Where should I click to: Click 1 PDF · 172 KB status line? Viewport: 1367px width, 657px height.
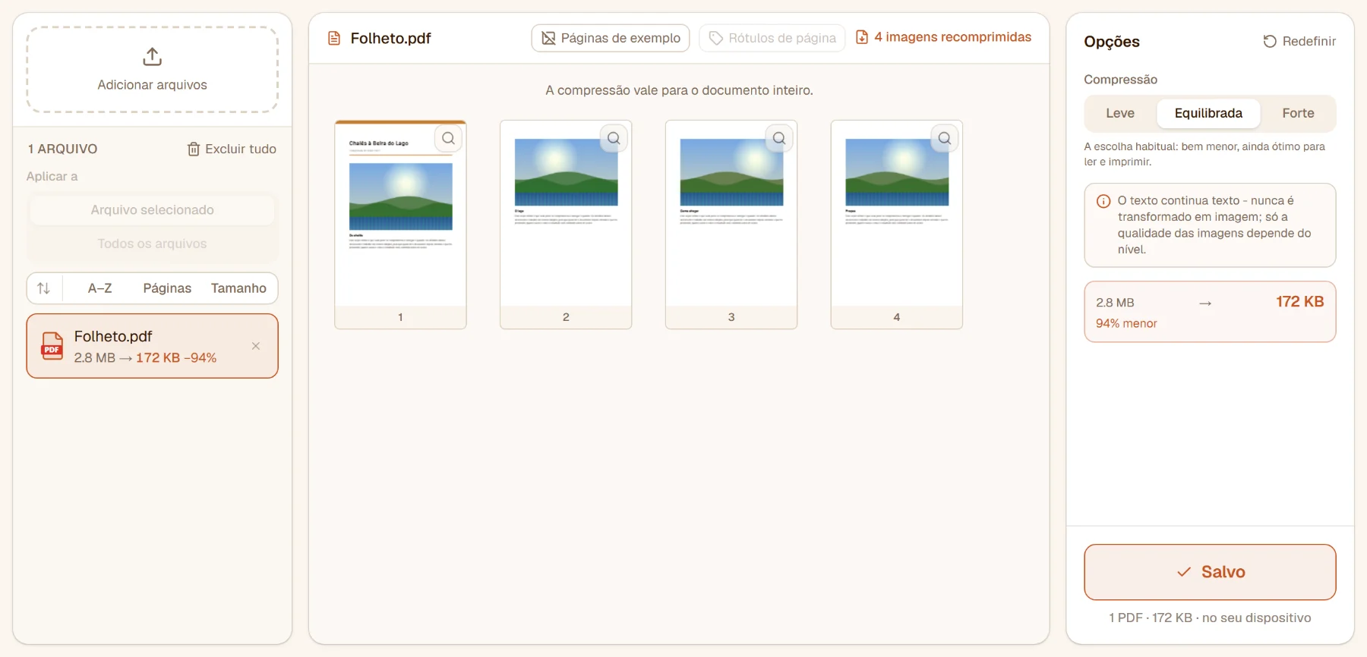tap(1210, 618)
